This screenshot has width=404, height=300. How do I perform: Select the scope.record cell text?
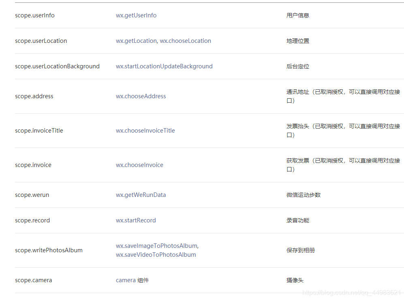pos(32,220)
